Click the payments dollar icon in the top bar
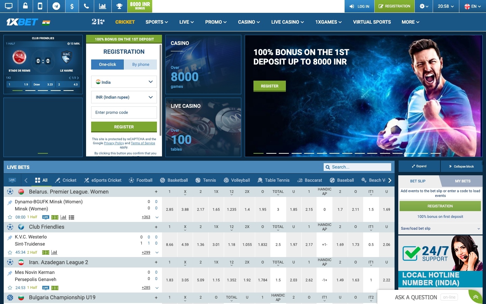The image size is (486, 304). click(x=72, y=6)
